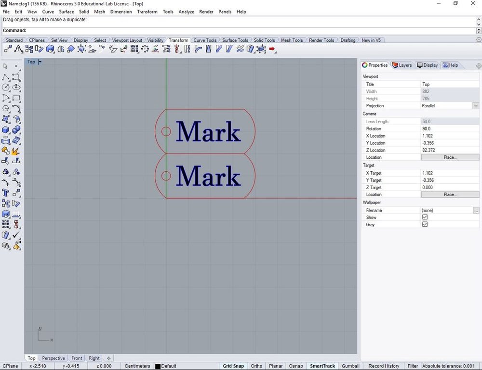The image size is (482, 370).
Task: Click the Explode tool icon
Action: (16, 151)
